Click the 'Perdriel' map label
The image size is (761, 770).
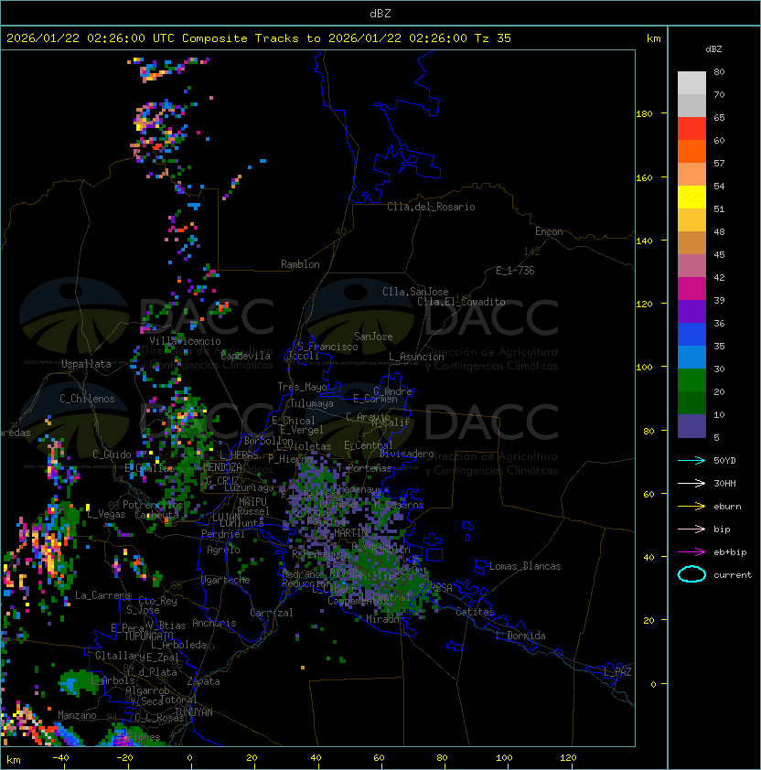(x=223, y=533)
